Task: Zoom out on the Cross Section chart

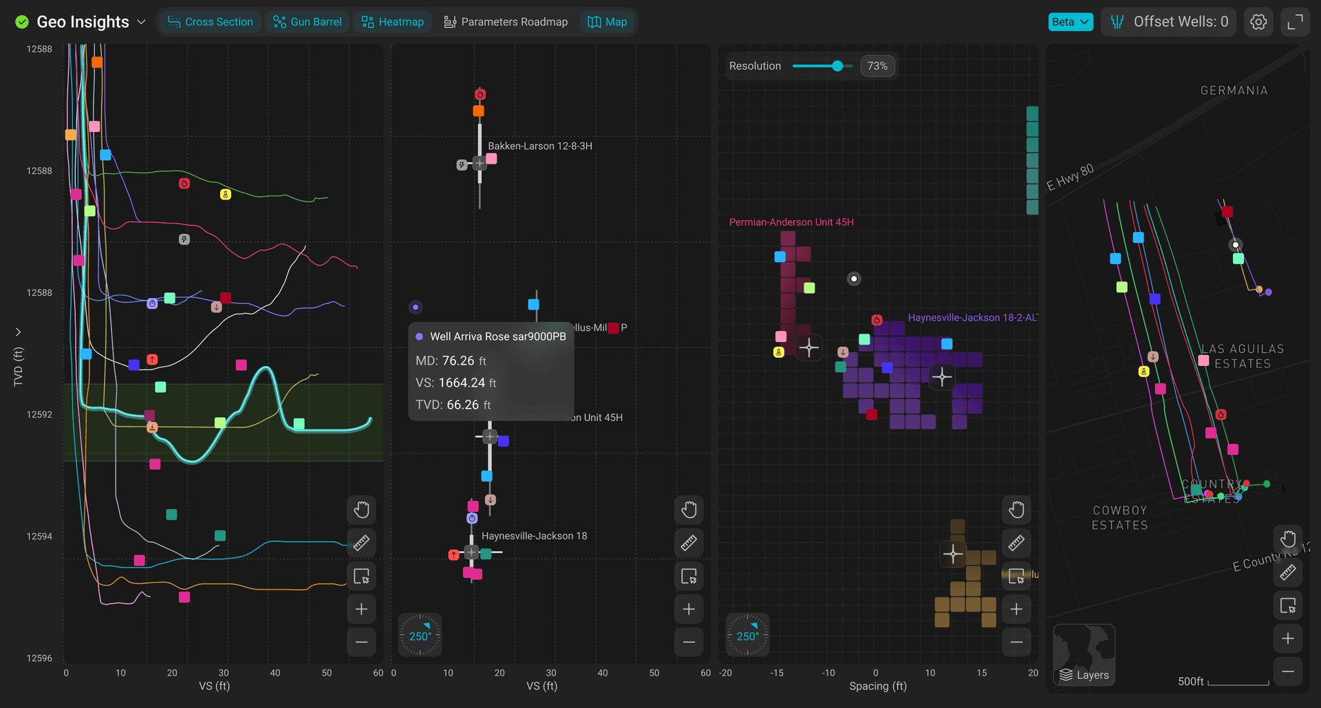Action: 361,642
